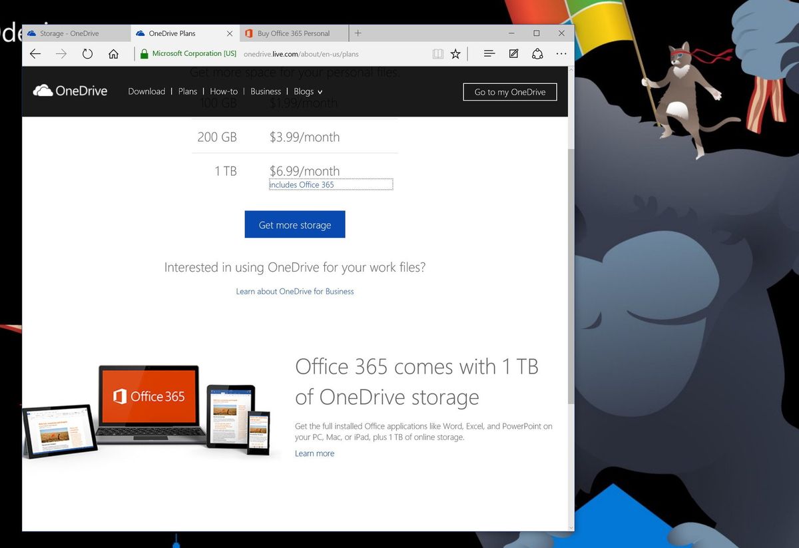Image resolution: width=799 pixels, height=548 pixels.
Task: Open the Learn about OneDrive for Business link
Action: point(295,291)
